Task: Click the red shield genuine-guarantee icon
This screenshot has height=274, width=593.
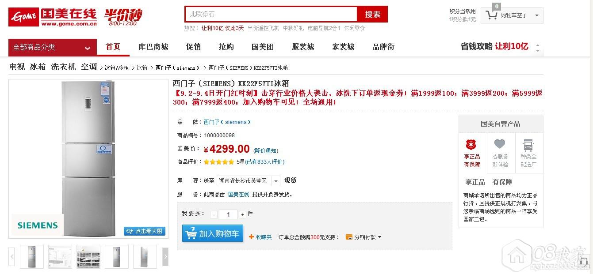Action: 471,145
